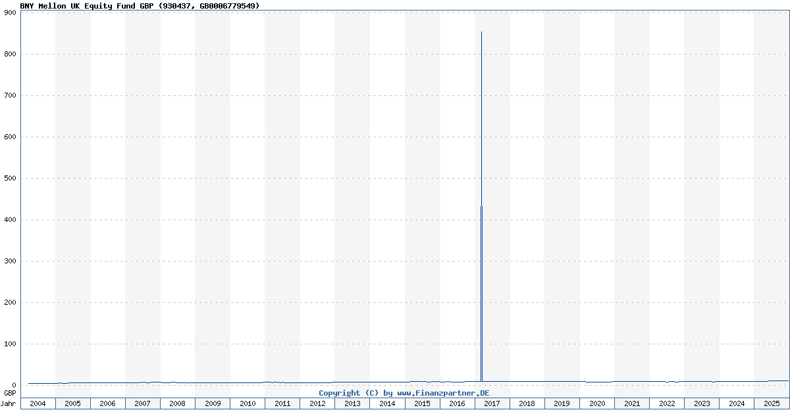Select the year 2005 in the timeline
Image resolution: width=790 pixels, height=414 pixels.
73,403
